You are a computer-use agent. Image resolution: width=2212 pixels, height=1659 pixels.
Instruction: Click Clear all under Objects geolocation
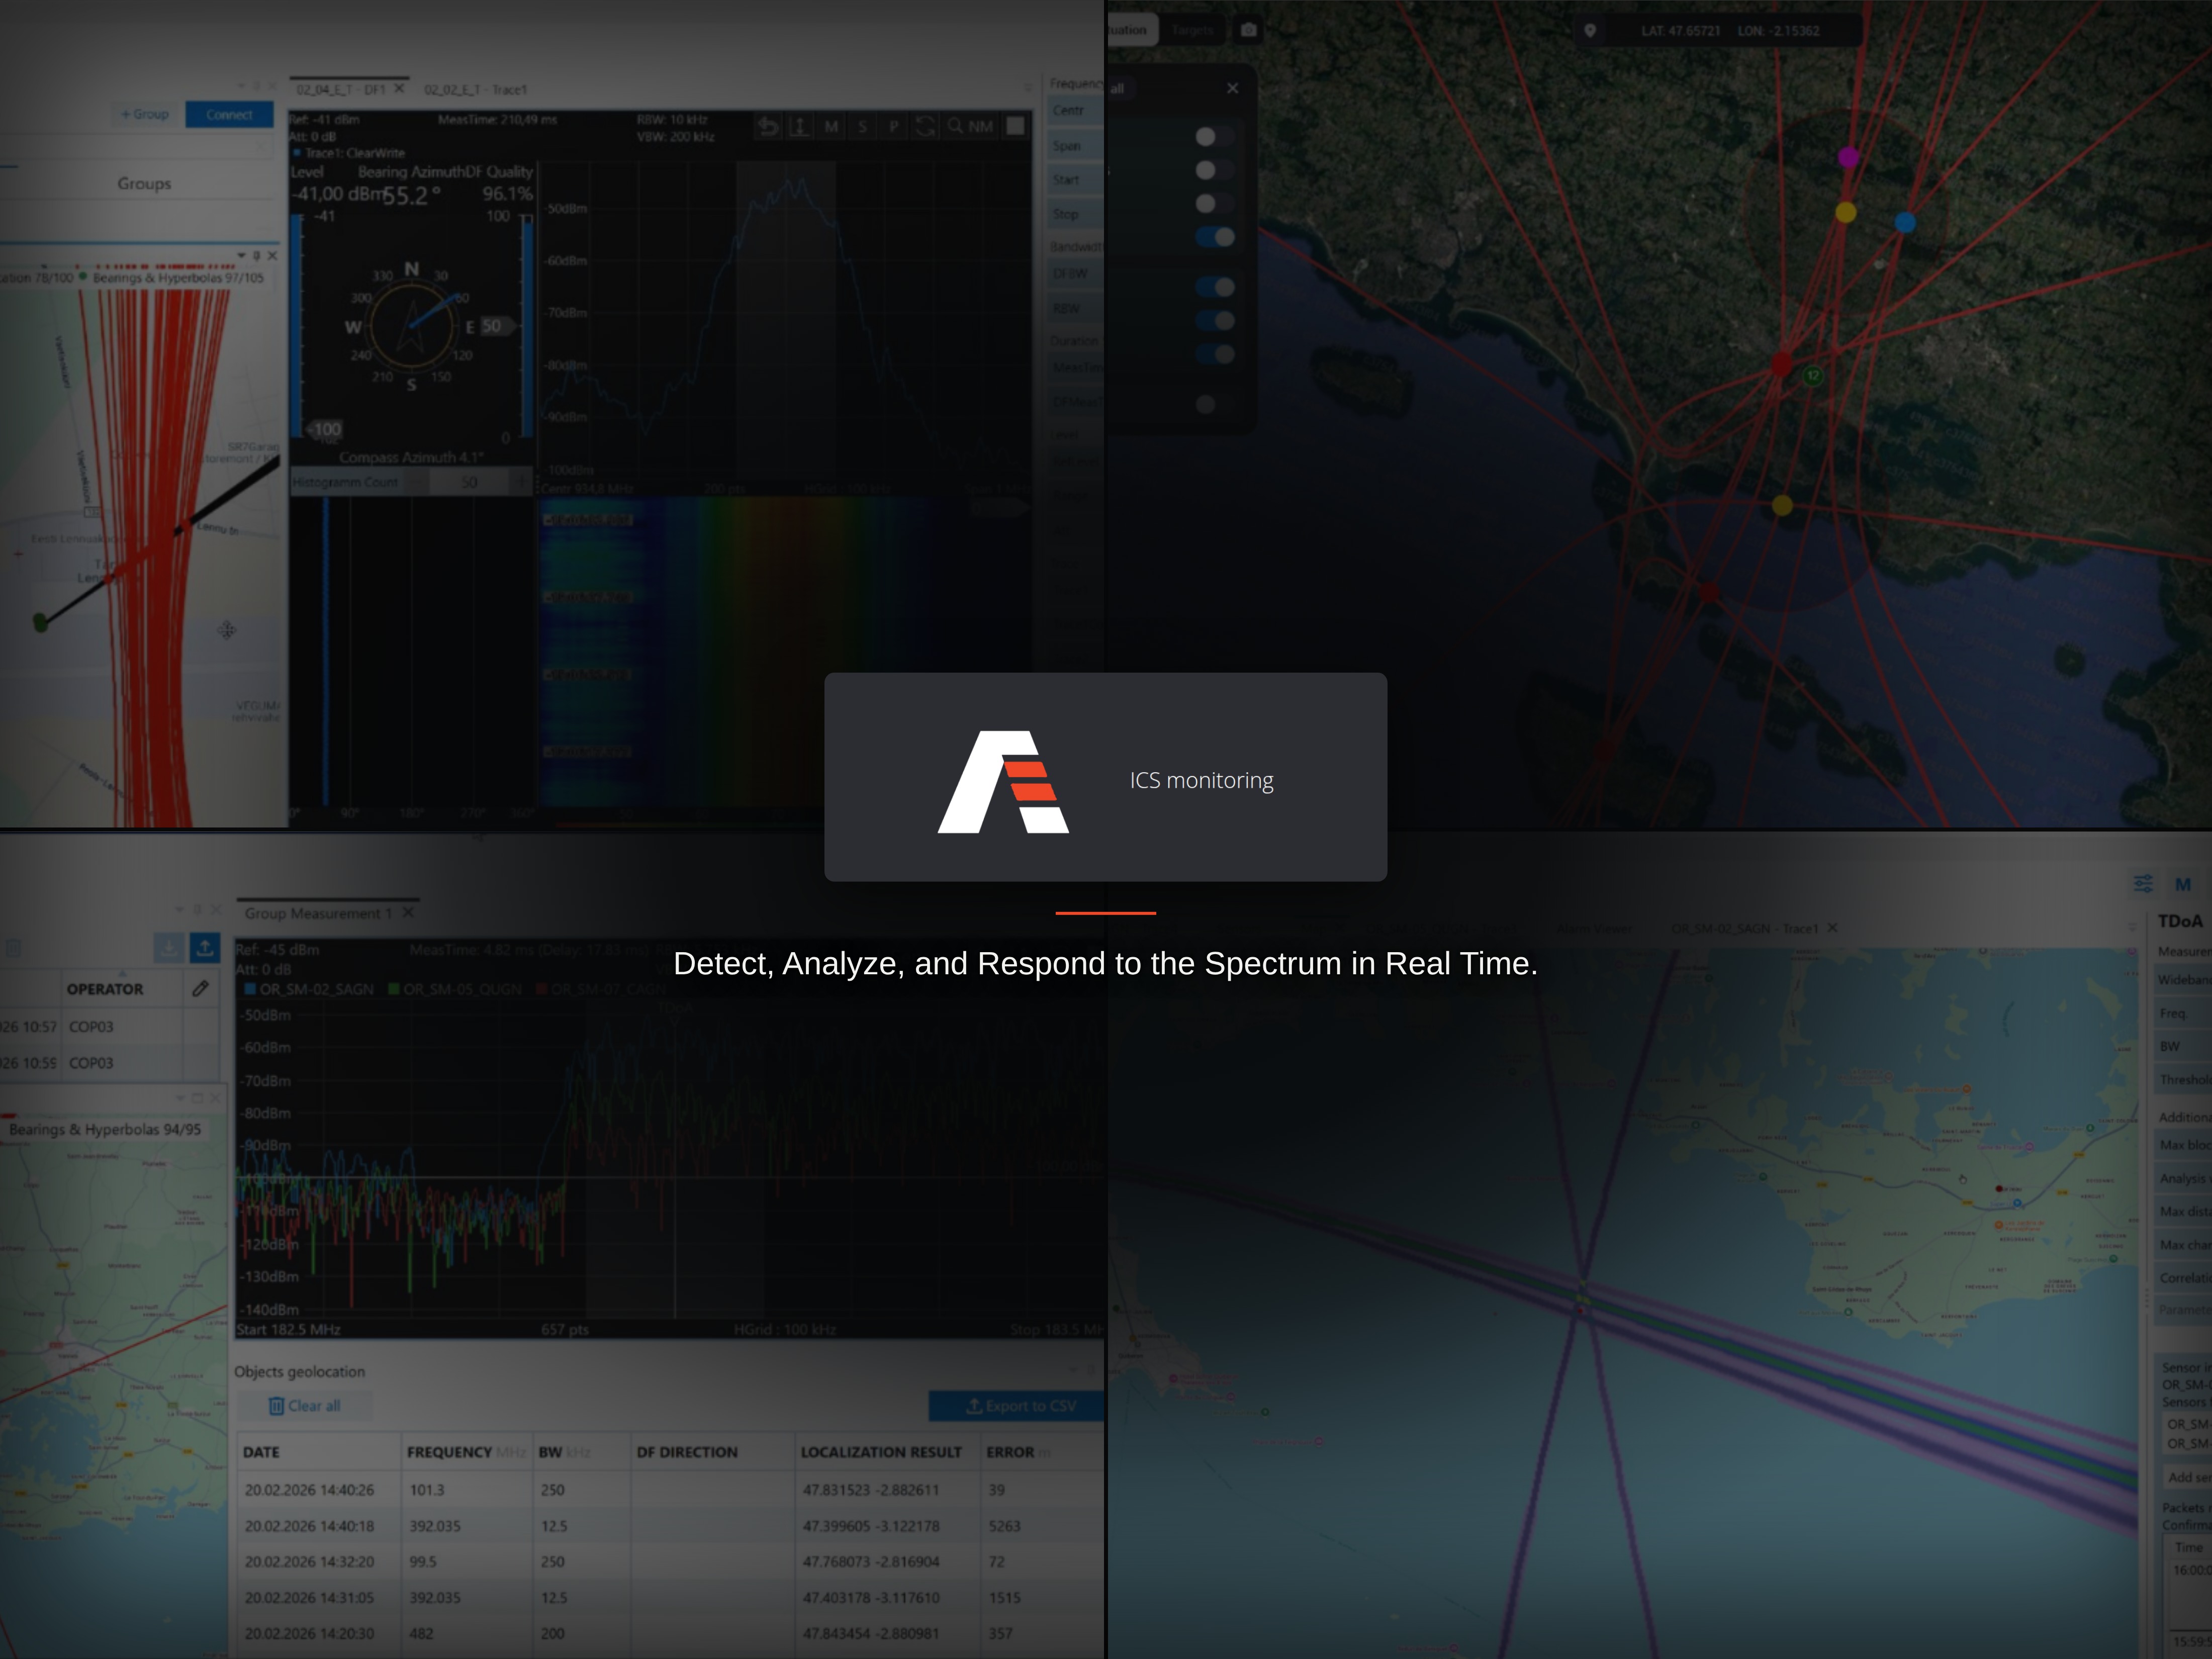[304, 1406]
